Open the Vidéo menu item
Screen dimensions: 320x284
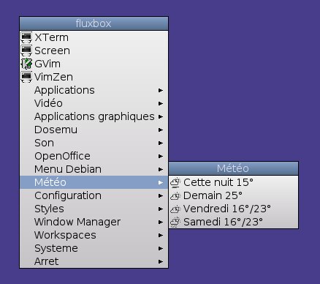click(x=94, y=103)
